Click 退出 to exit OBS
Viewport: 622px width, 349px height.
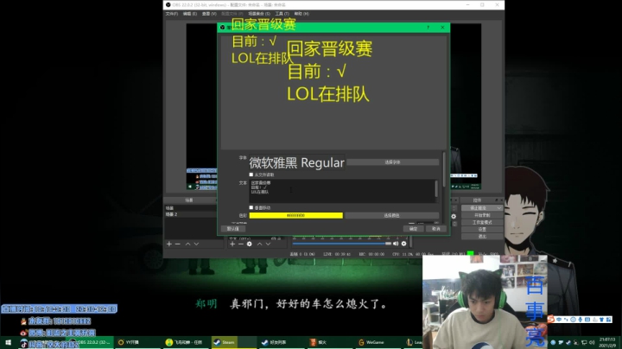coord(482,237)
